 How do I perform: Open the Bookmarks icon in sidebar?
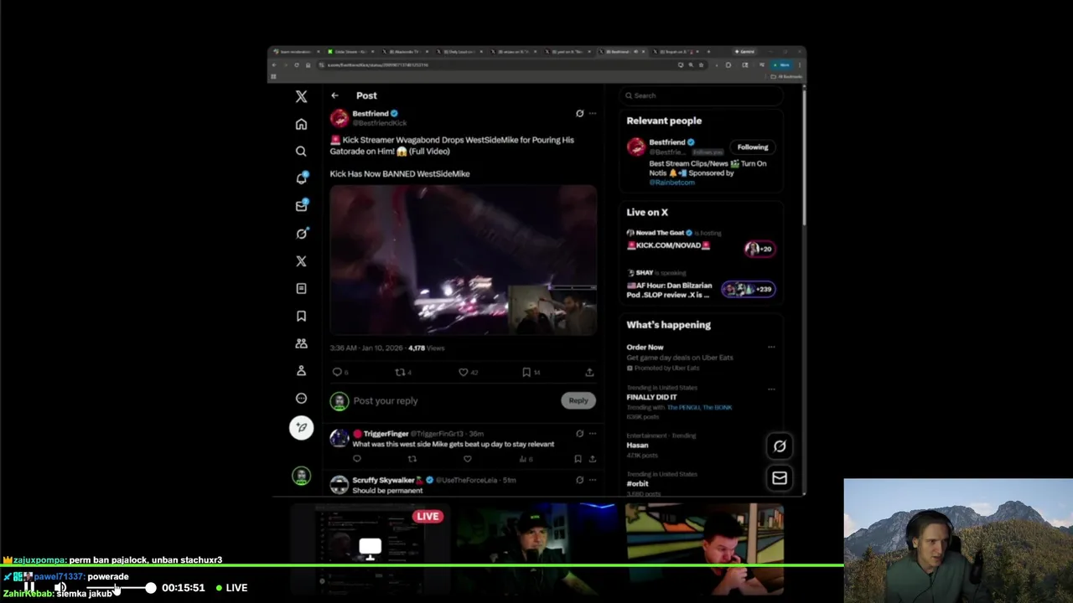click(301, 316)
